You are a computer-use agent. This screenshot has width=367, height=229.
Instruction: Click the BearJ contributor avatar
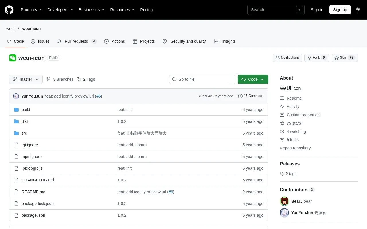point(284,201)
